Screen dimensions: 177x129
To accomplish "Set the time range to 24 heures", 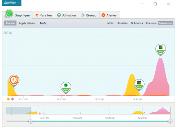I will (137, 23).
